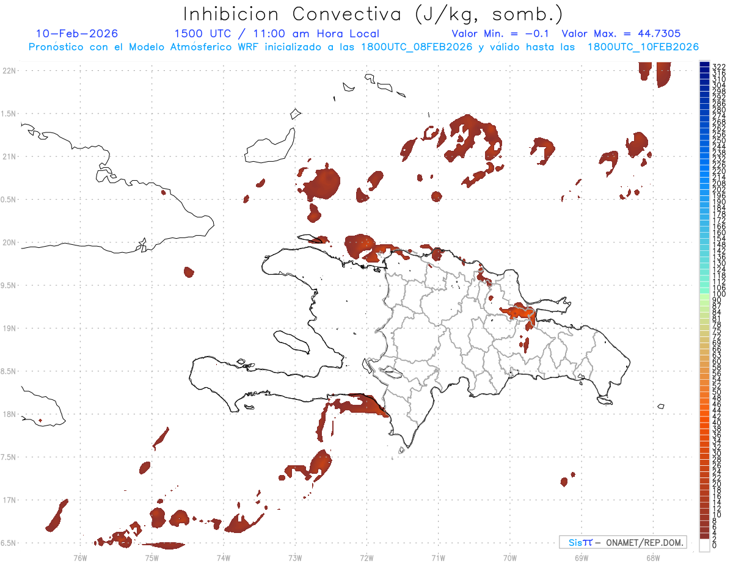
Task: Click the darkest blue 322 swatch on color scale
Action: [704, 65]
